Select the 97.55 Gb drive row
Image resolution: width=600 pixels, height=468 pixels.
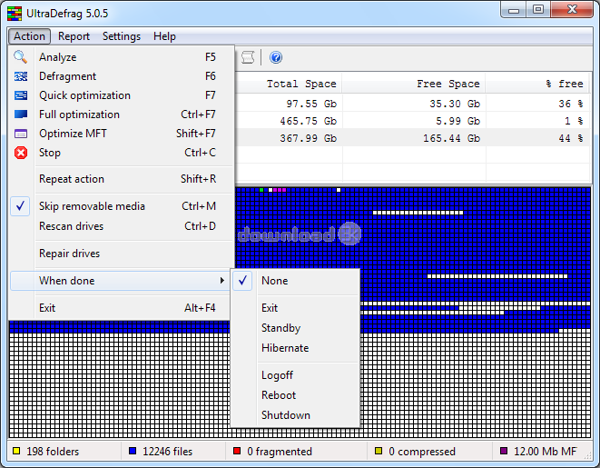pos(412,104)
